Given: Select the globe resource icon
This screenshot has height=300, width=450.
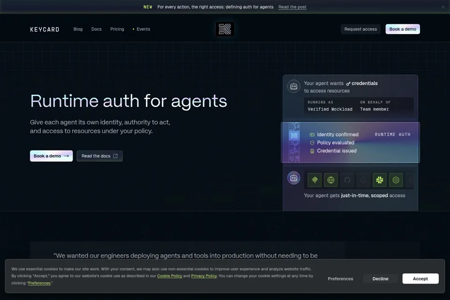Looking at the screenshot, I should (331, 180).
